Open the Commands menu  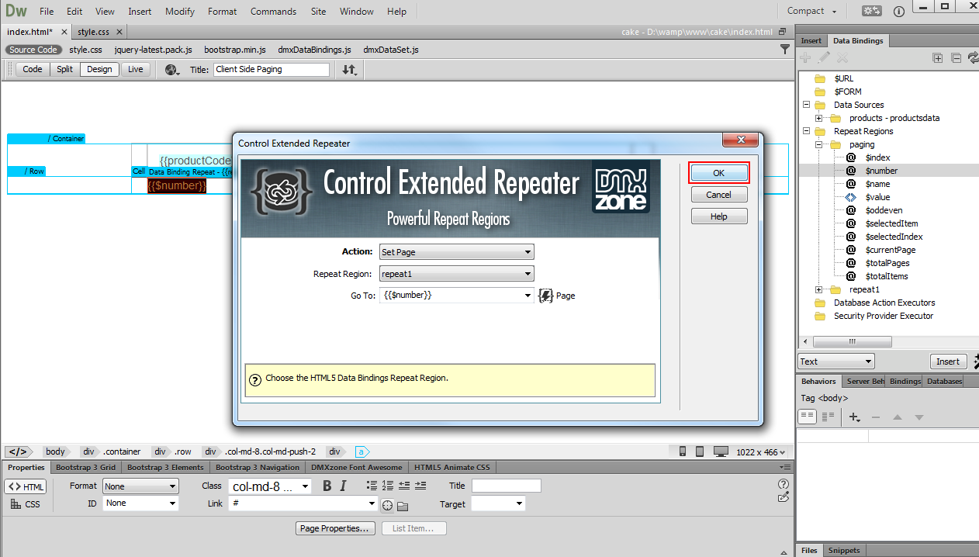point(273,12)
